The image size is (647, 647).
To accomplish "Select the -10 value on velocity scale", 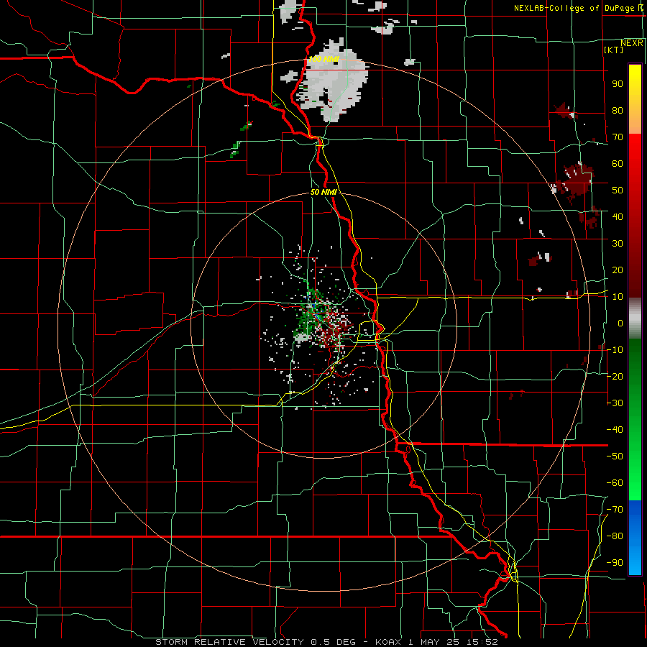I will pyautogui.click(x=615, y=350).
